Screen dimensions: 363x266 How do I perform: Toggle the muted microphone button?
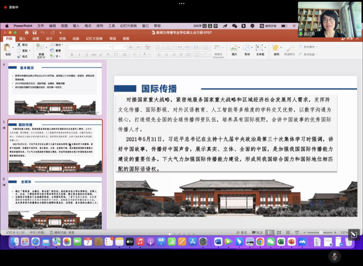pyautogui.click(x=335, y=256)
